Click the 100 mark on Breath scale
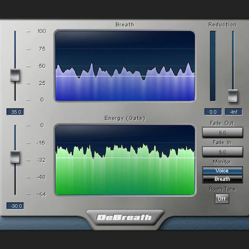 tap(42, 31)
